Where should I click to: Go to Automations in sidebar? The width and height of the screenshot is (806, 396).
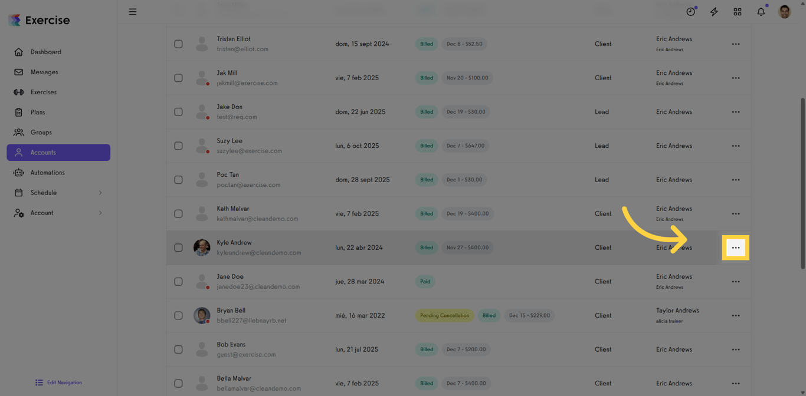pyautogui.click(x=47, y=173)
